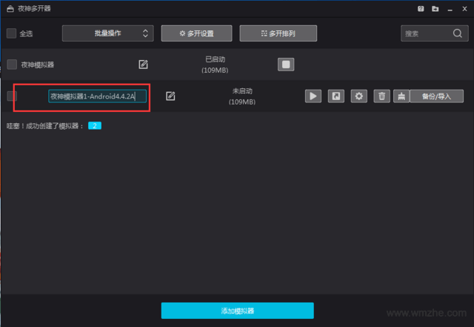The image size is (474, 327).
Task: Open 多开排列 arrangement options
Action: (x=288, y=33)
